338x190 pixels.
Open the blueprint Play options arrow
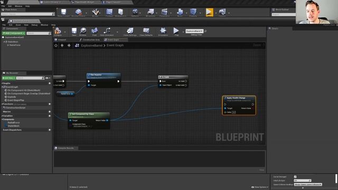click(183, 32)
